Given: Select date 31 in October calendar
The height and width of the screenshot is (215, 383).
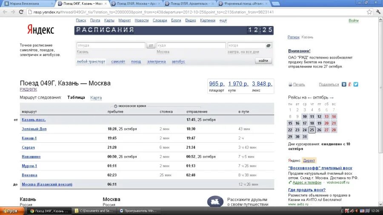Looking at the screenshot, I should (x=305, y=137).
